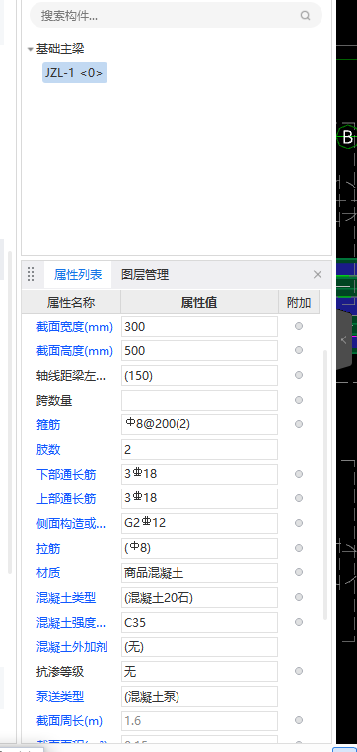Click the 下部通长筋 property name
The height and width of the screenshot is (752, 357).
click(x=66, y=475)
